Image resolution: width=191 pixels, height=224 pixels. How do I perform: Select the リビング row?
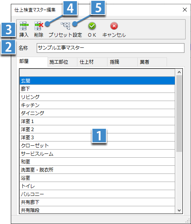tap(97, 97)
